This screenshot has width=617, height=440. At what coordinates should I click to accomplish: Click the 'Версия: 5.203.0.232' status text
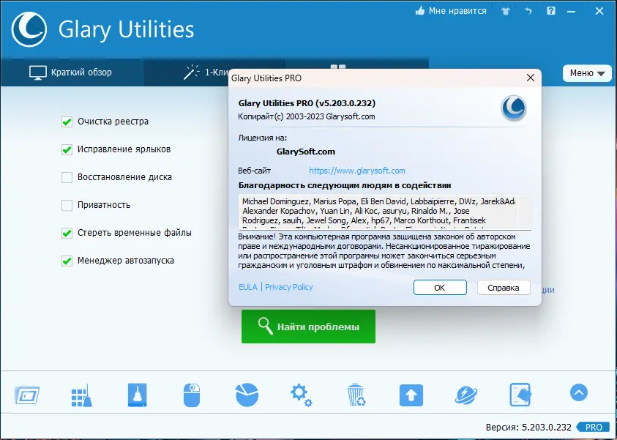click(528, 427)
